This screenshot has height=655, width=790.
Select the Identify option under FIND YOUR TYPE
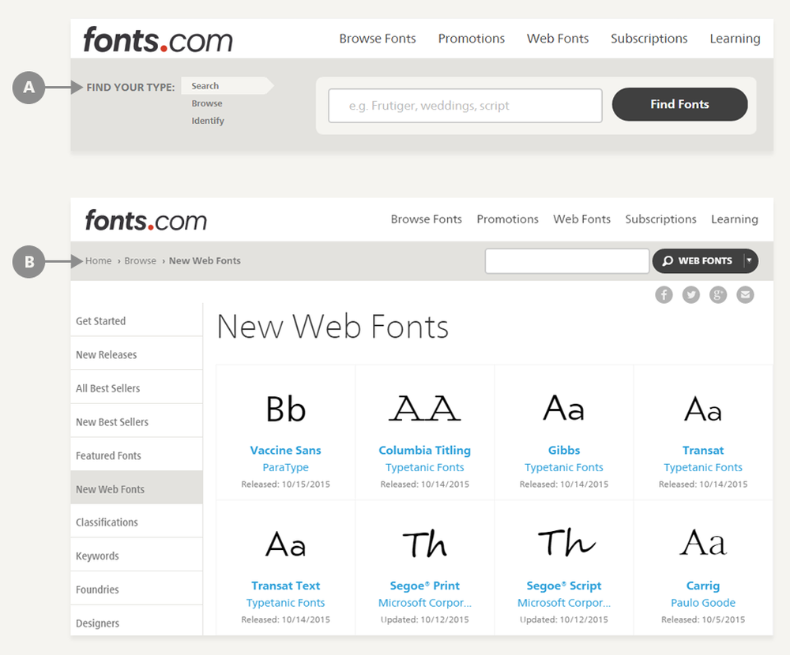(208, 120)
